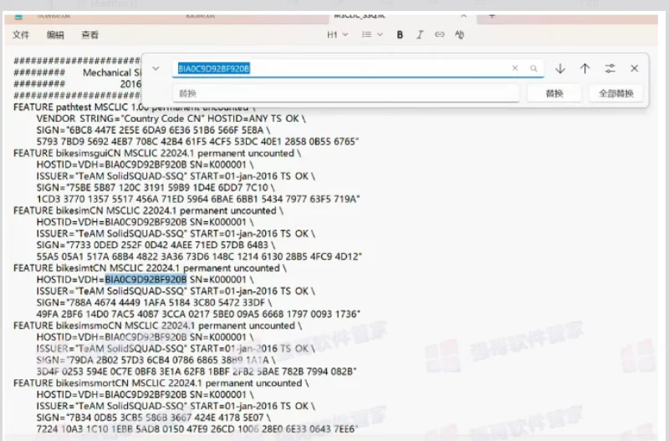Find next match with down arrow
The image size is (669, 441).
point(560,68)
